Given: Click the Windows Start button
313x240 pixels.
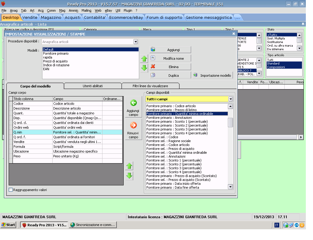Looking at the screenshot, I should pos(8,225).
